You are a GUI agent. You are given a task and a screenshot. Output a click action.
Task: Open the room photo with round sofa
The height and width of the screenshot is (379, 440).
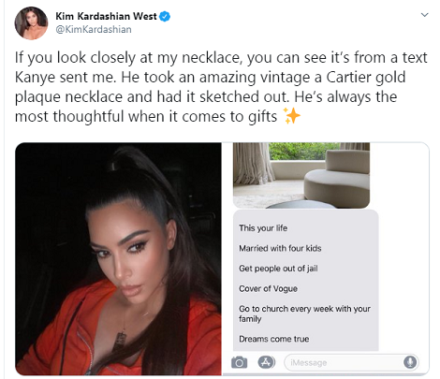[301, 175]
